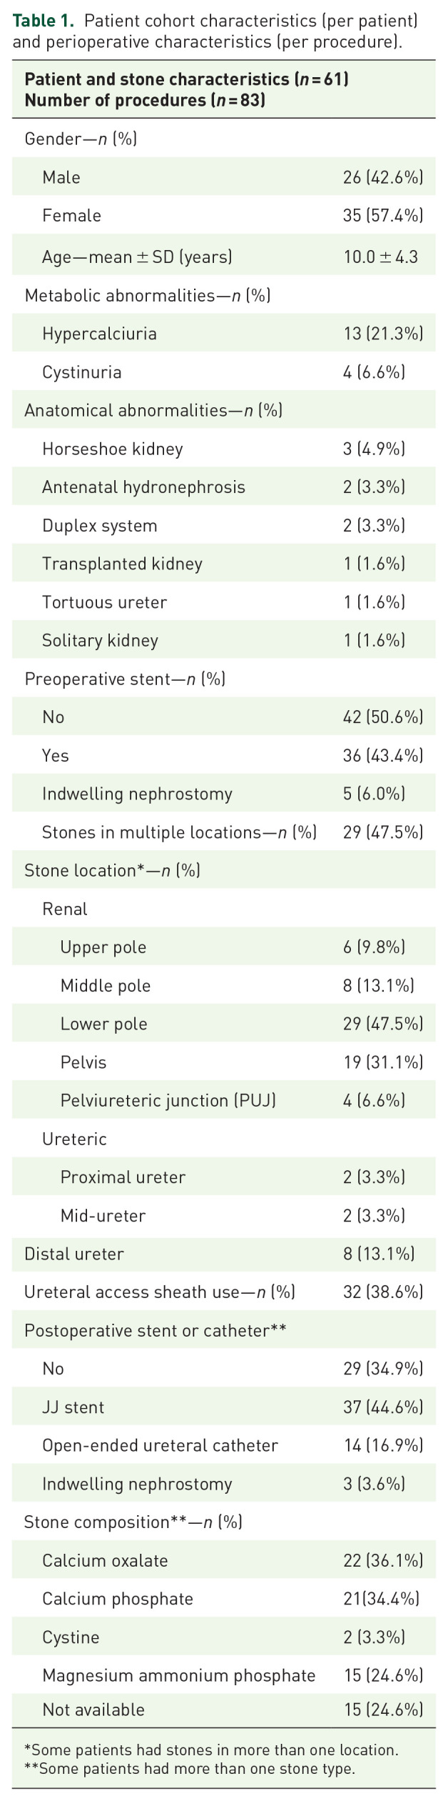448x1801 pixels.
Task: Select the 'Stones in multiple locations' label
Action: point(179,832)
